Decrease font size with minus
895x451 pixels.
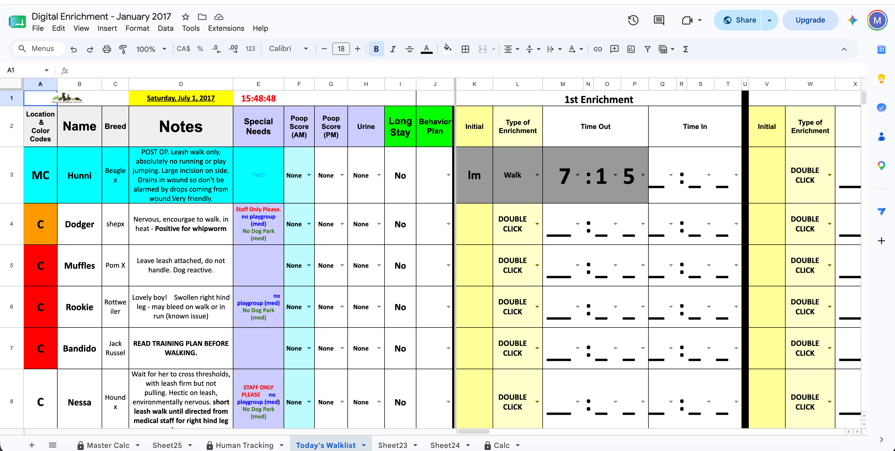pyautogui.click(x=324, y=49)
